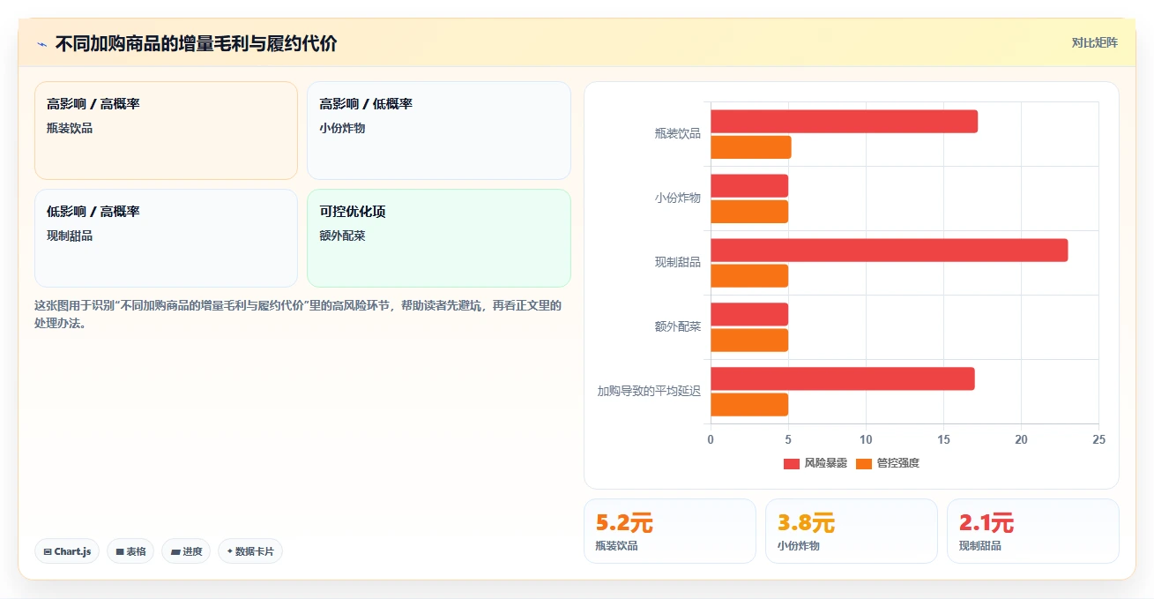The image size is (1154, 599).
Task: Toggle the 风险暴露 legend item
Action: pyautogui.click(x=815, y=463)
